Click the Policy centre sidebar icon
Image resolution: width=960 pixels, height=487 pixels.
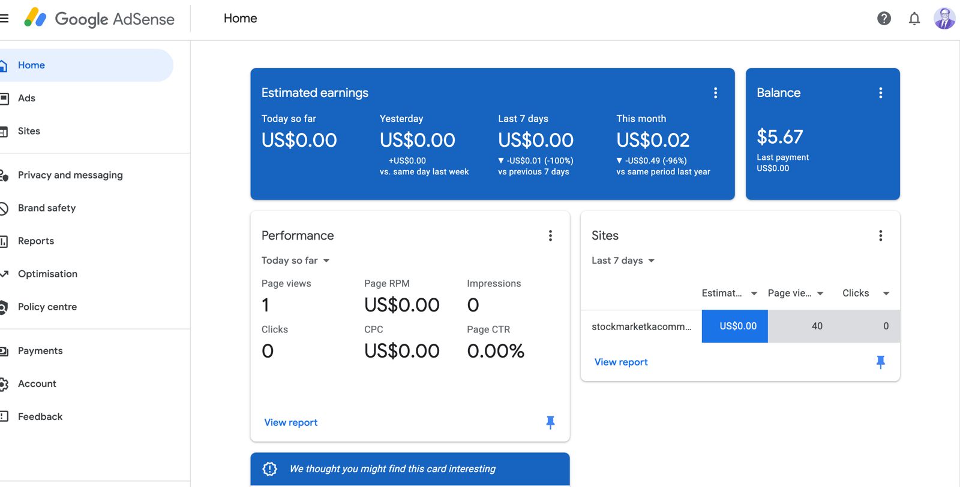4,307
